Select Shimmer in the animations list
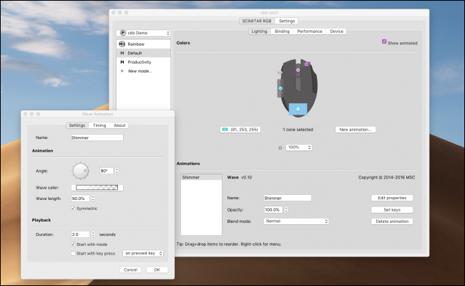The image size is (465, 286). (201, 177)
